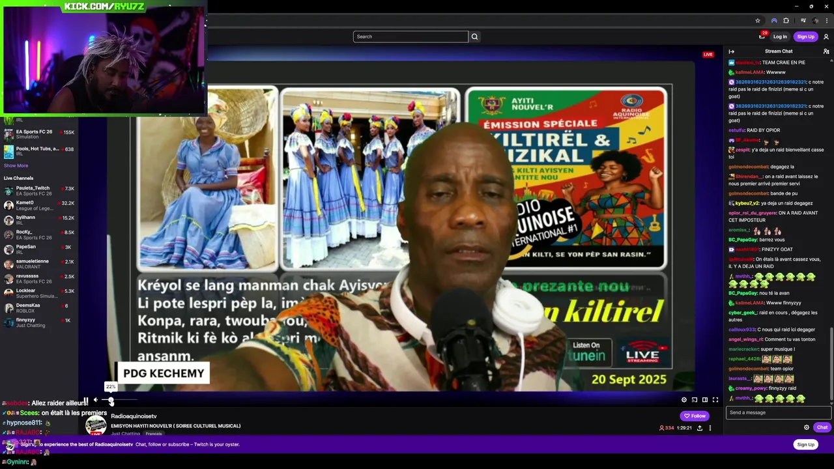Click username golmondecombat saying degagez la
The image size is (834, 469).
748,167
